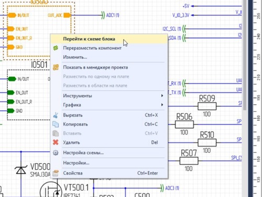
Task: Select resistor R507 symbol
Action: (x=189, y=161)
